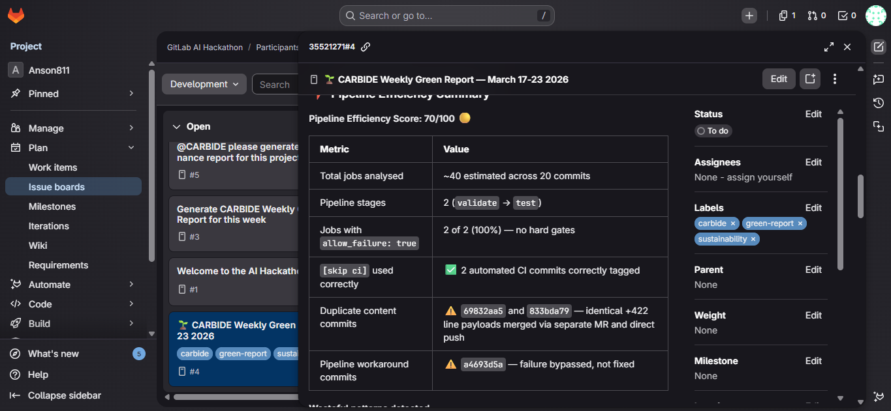Focus the Search or go to field

tap(446, 16)
